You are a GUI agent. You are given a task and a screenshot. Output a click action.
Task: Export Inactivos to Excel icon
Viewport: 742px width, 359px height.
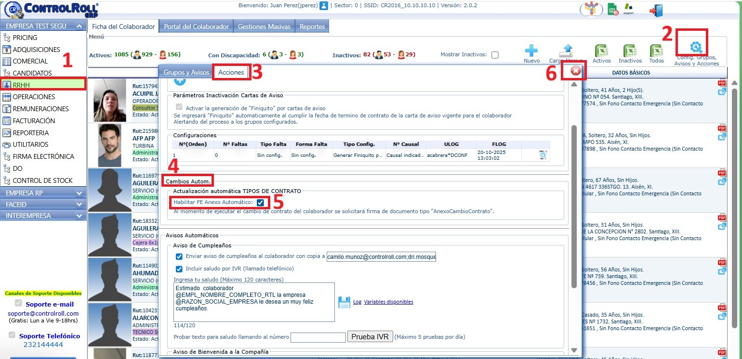[x=630, y=51]
